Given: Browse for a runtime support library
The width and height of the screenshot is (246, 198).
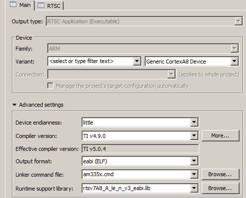Looking at the screenshot, I should (x=220, y=188).
